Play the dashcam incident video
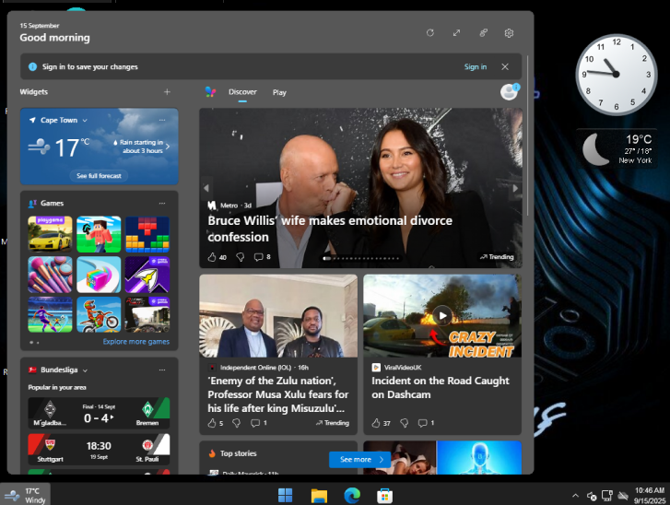 click(442, 316)
